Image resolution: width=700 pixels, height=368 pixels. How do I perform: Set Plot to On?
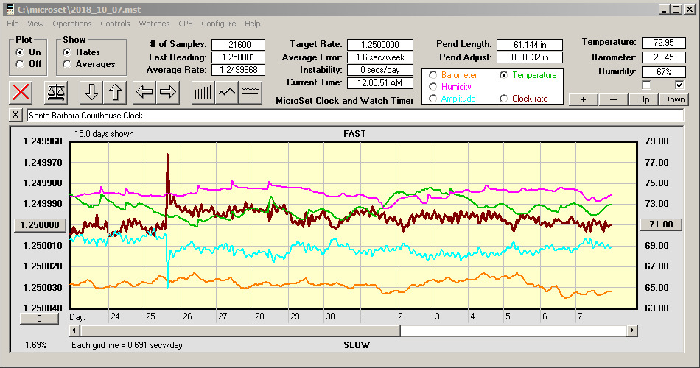pyautogui.click(x=20, y=52)
